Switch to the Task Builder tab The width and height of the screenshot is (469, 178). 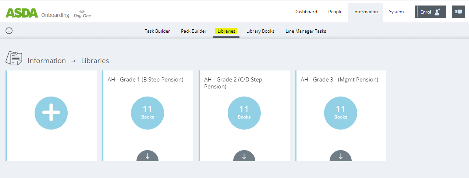(157, 31)
